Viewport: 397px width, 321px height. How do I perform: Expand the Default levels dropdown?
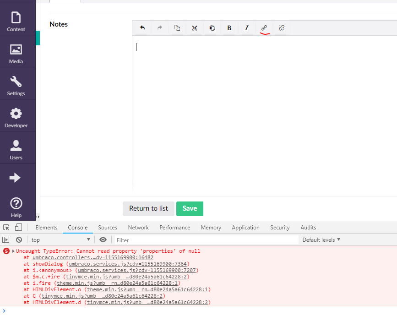tap(321, 239)
